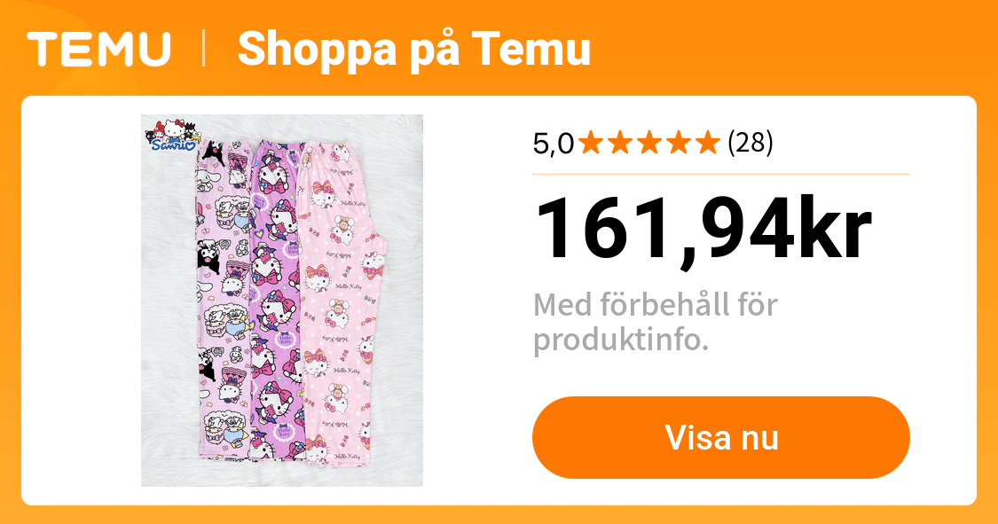Select the third orange rating star
Image resolution: width=998 pixels, height=524 pixels.
pyautogui.click(x=650, y=142)
